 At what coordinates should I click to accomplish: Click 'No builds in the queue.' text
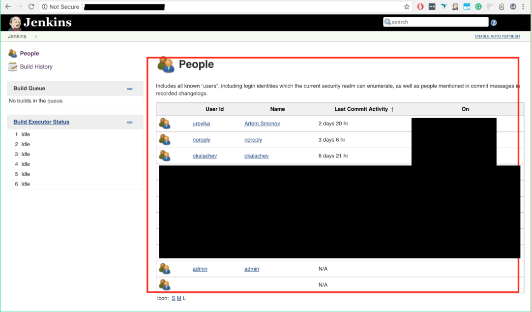(36, 101)
